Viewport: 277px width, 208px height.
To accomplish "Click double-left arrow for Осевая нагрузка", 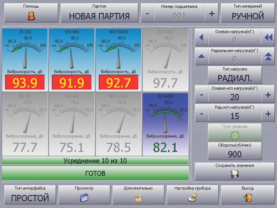I will point(268,38).
